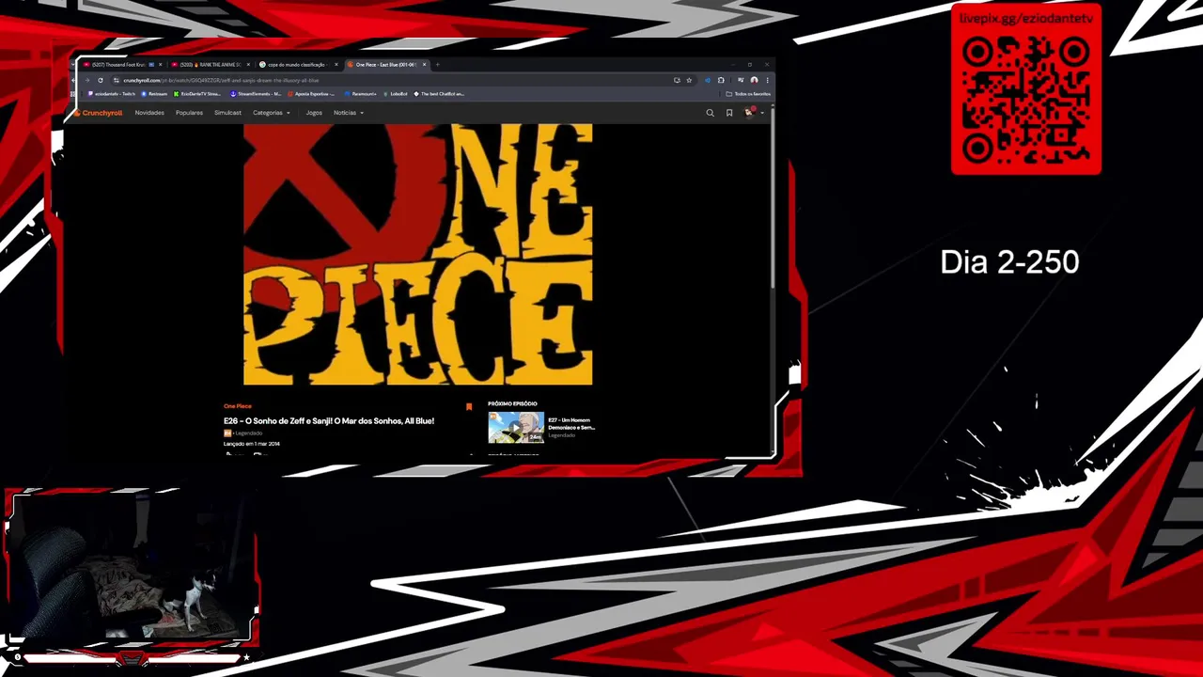This screenshot has height=677, width=1203.
Task: Open E27 - Um Homem Demoníaco episode title
Action: 571,424
